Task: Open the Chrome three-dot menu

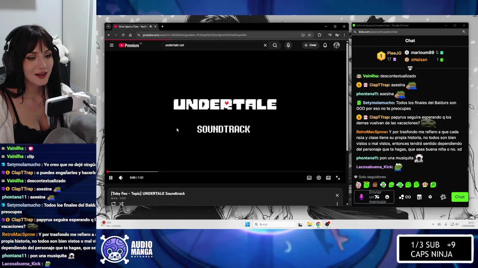Action: (344, 35)
